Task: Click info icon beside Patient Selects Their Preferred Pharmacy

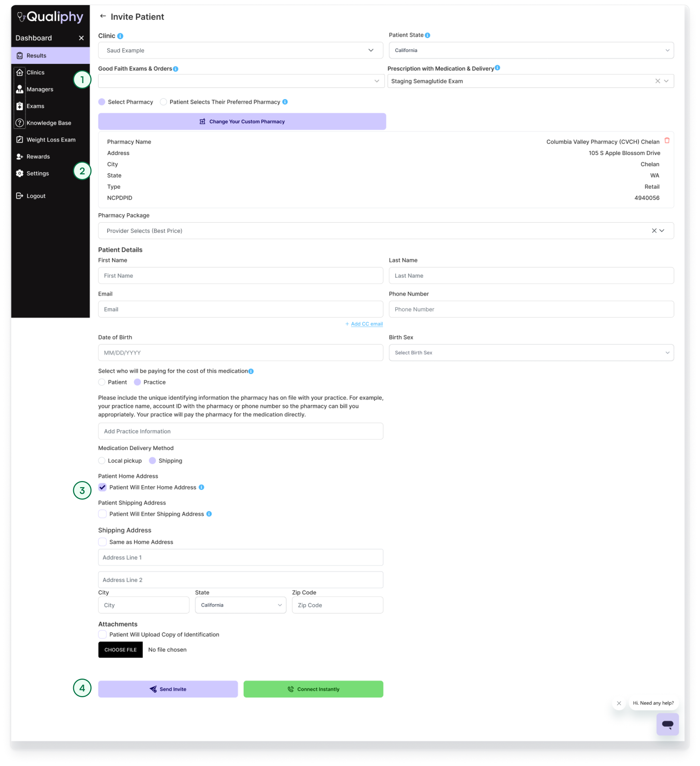Action: [285, 102]
